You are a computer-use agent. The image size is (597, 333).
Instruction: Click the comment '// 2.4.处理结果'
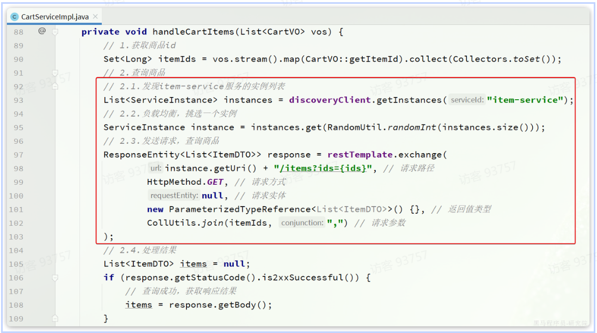(x=140, y=250)
